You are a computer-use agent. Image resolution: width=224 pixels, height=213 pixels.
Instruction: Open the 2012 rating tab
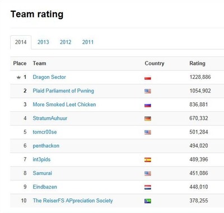(x=66, y=42)
